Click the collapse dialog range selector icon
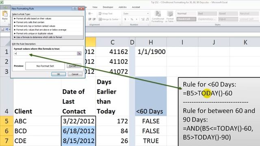This screenshot has width=260, height=146. click(x=79, y=53)
